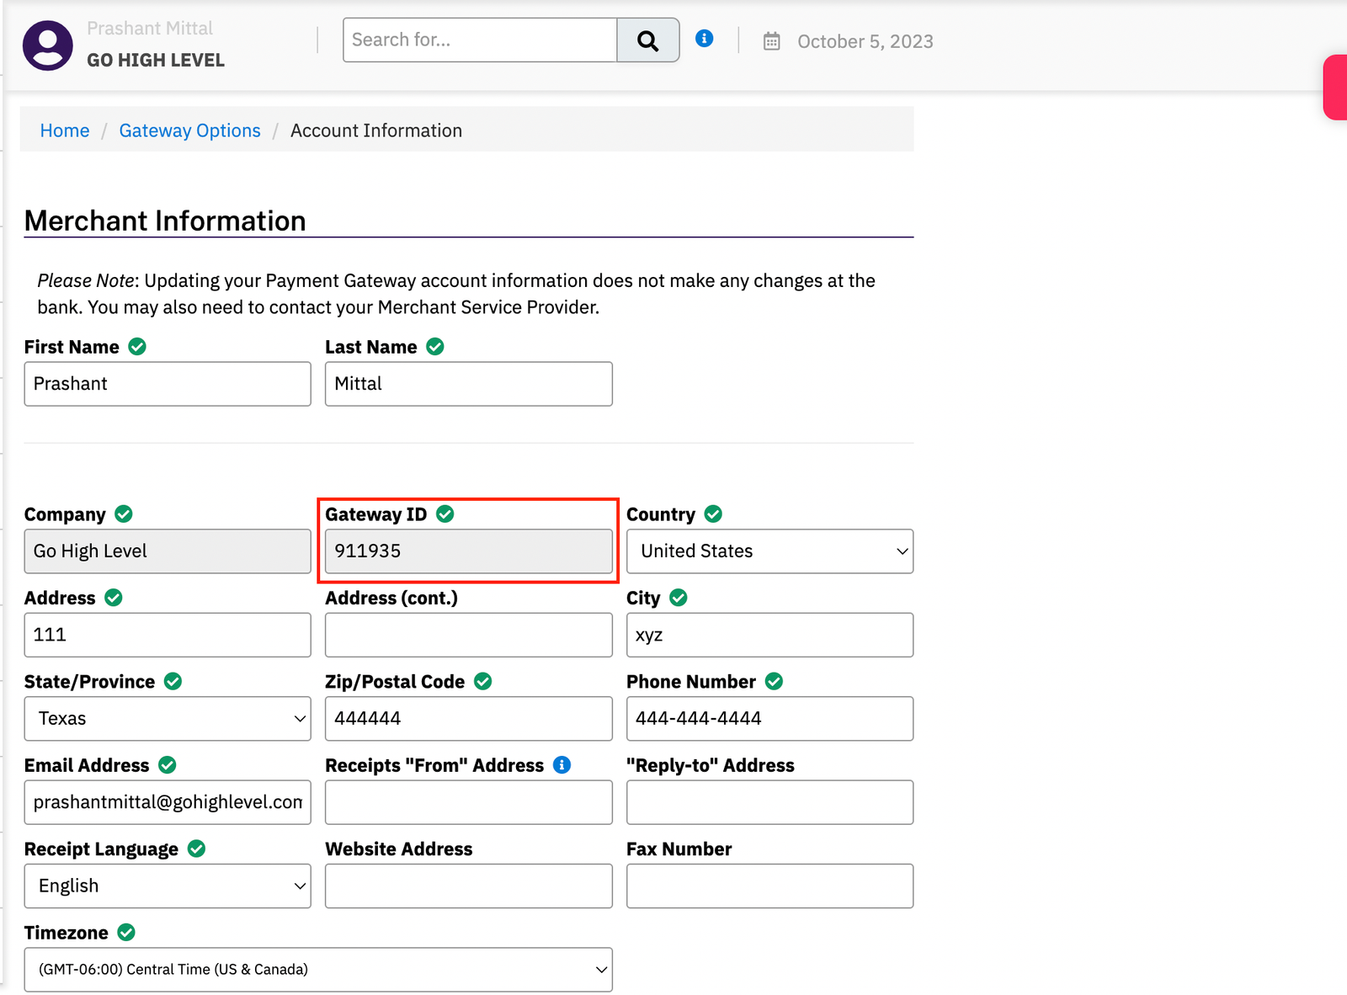Viewport: 1347px width, 995px height.
Task: Click the green checkmark beside Timezone label
Action: (126, 933)
